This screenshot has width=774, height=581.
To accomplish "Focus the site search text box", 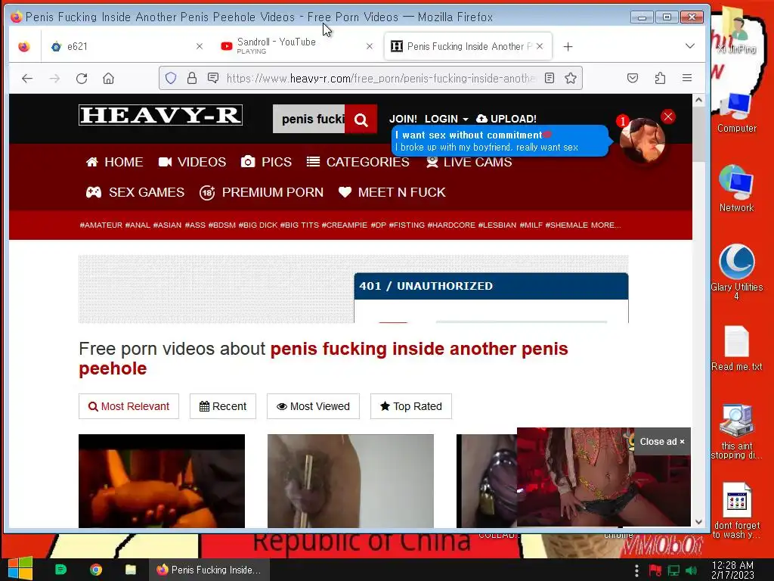I will click(308, 119).
